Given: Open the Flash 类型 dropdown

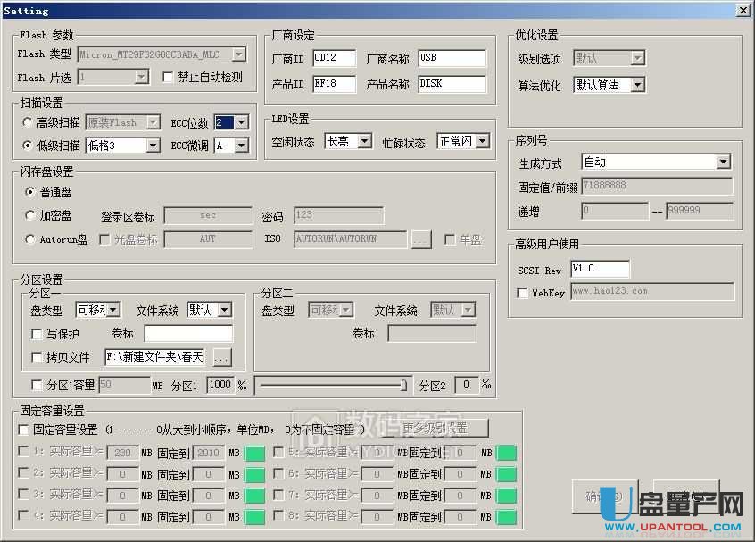Looking at the screenshot, I should point(237,54).
